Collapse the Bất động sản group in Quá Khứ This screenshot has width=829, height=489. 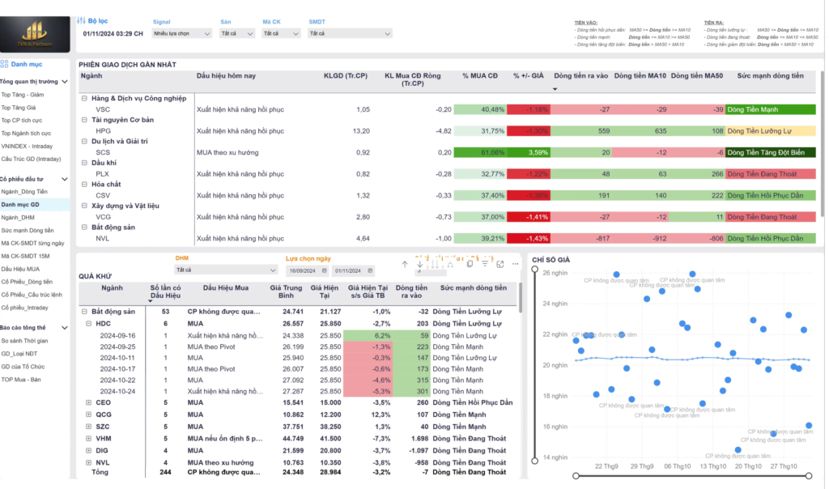click(x=83, y=312)
